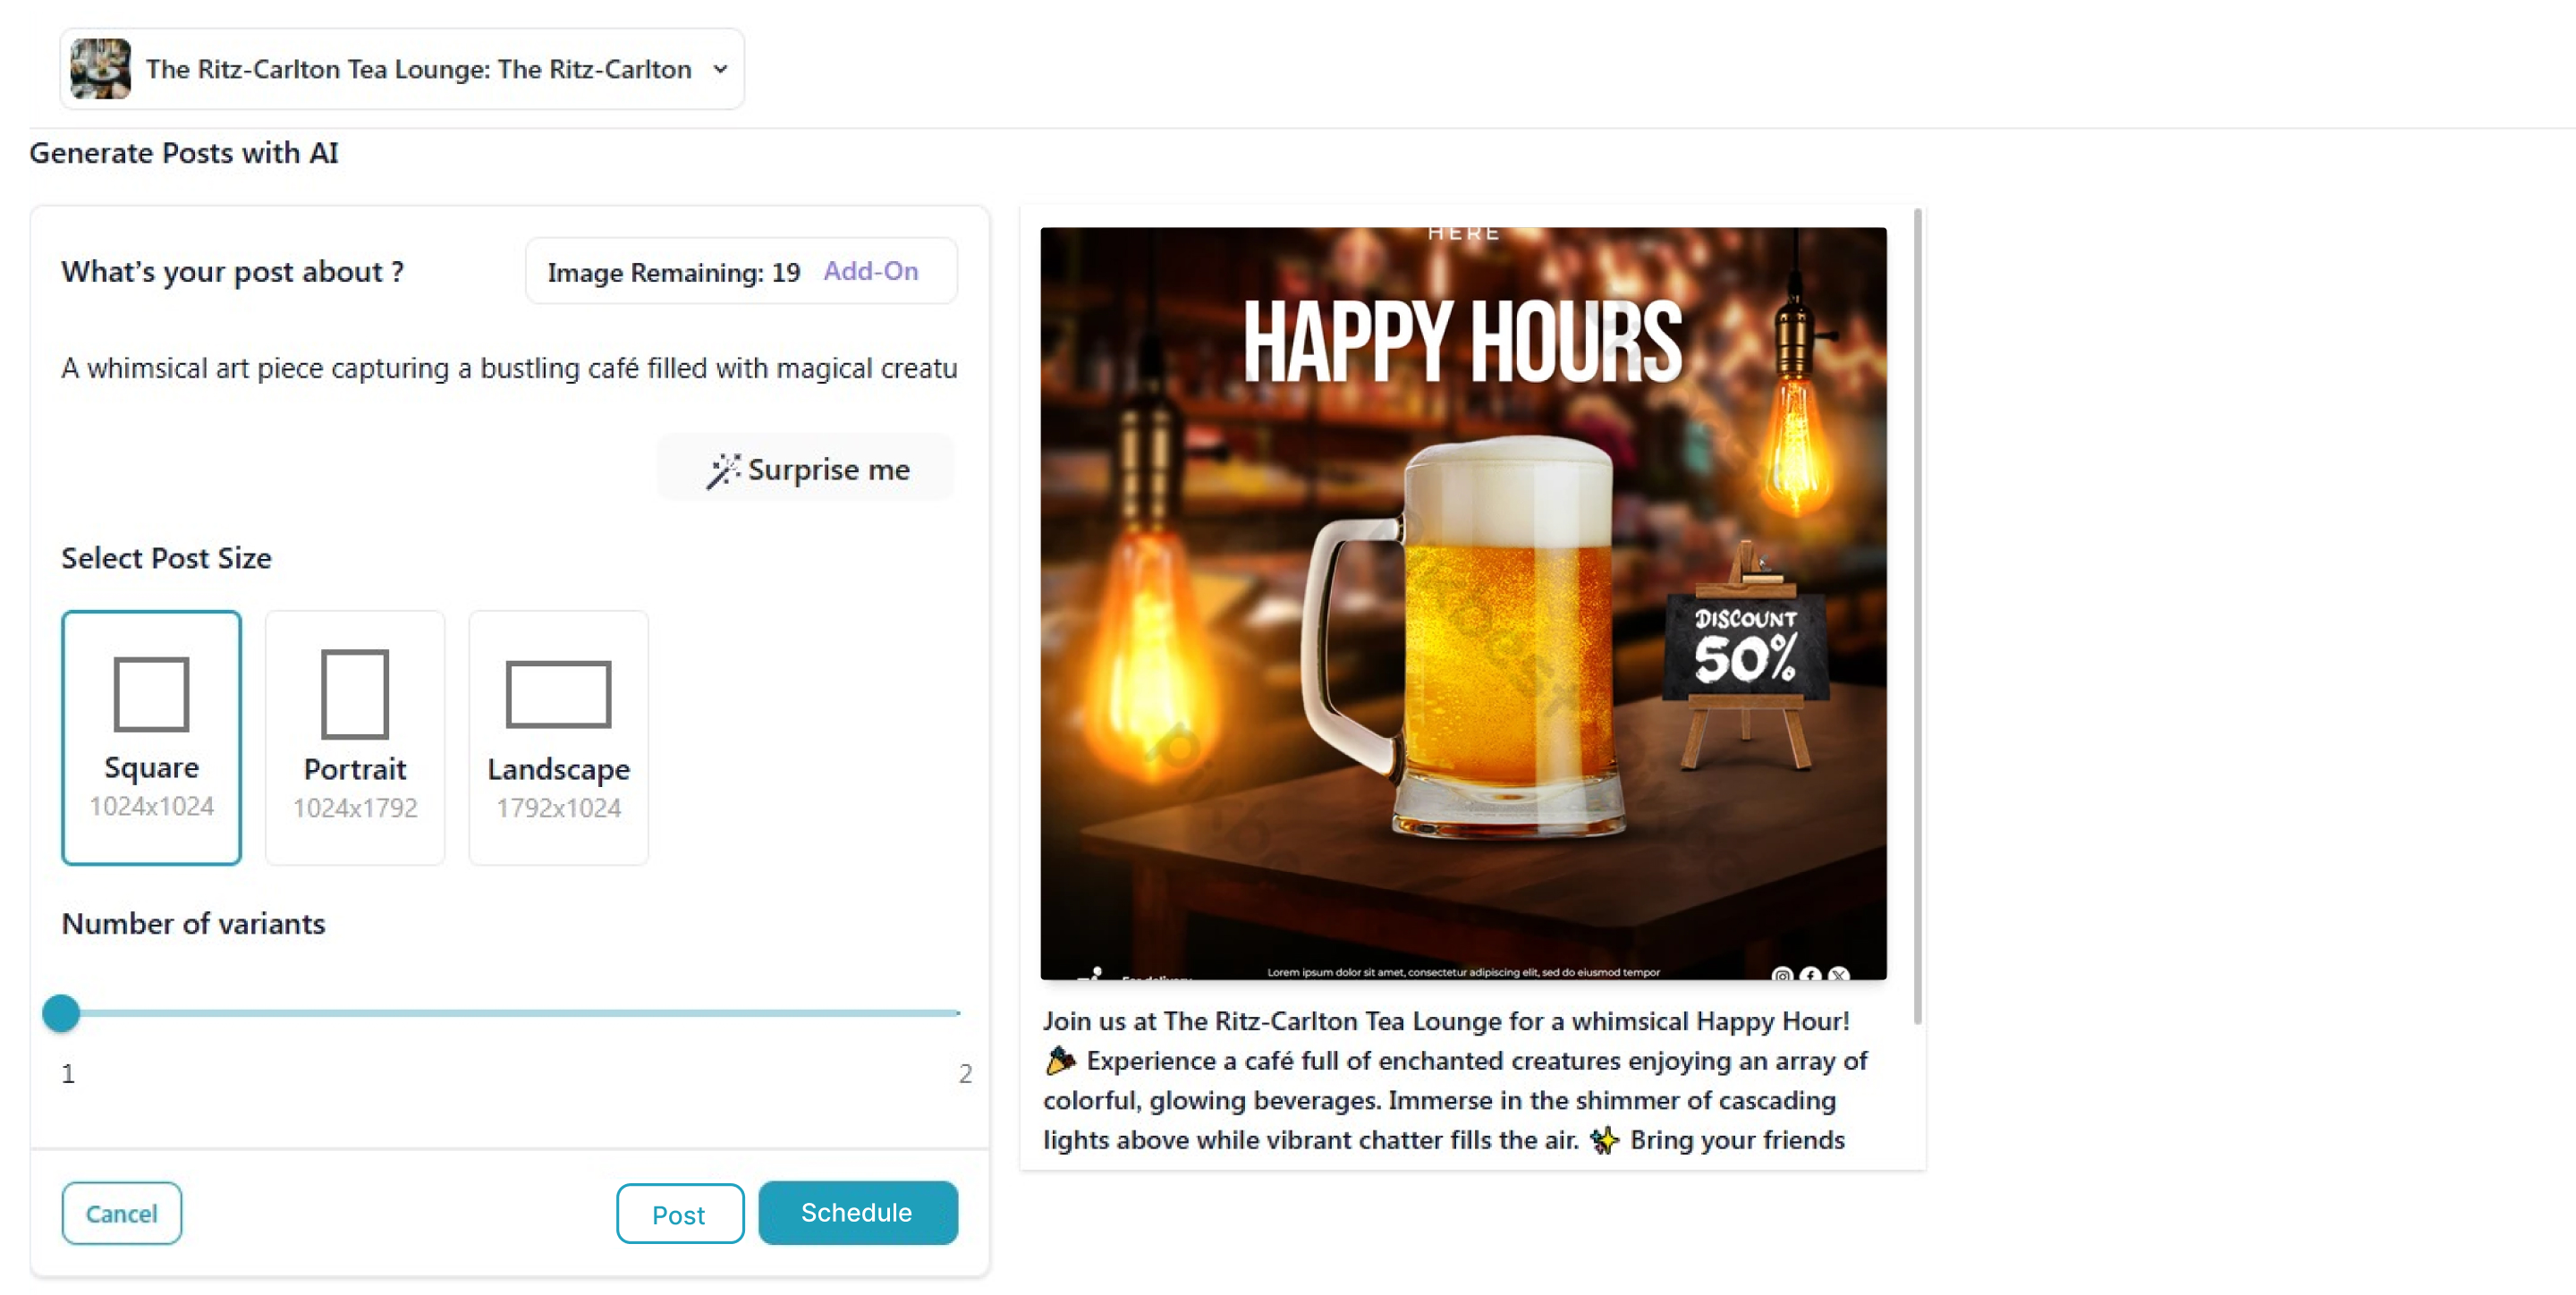Click the landscape rectangle icon
The height and width of the screenshot is (1295, 2576).
pos(558,694)
